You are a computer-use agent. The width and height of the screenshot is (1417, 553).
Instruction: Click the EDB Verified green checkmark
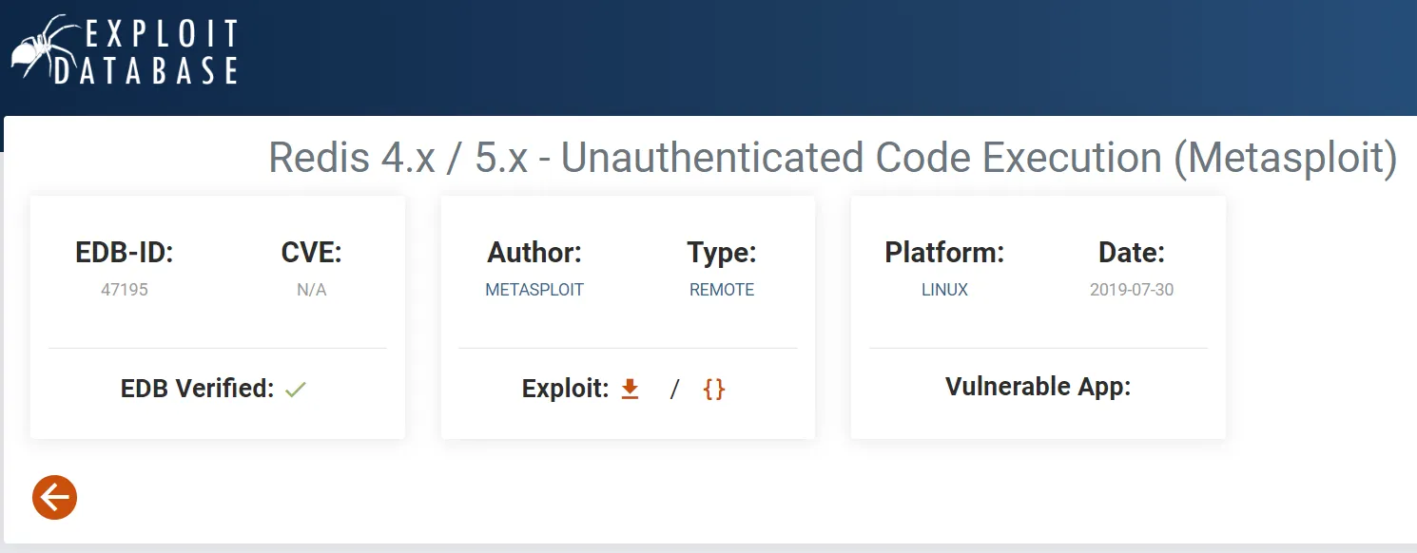[296, 389]
